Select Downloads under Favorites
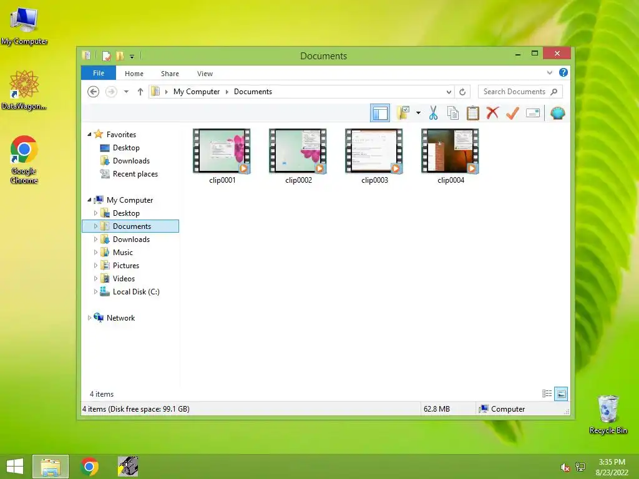Screen dimensions: 639x479 point(131,160)
